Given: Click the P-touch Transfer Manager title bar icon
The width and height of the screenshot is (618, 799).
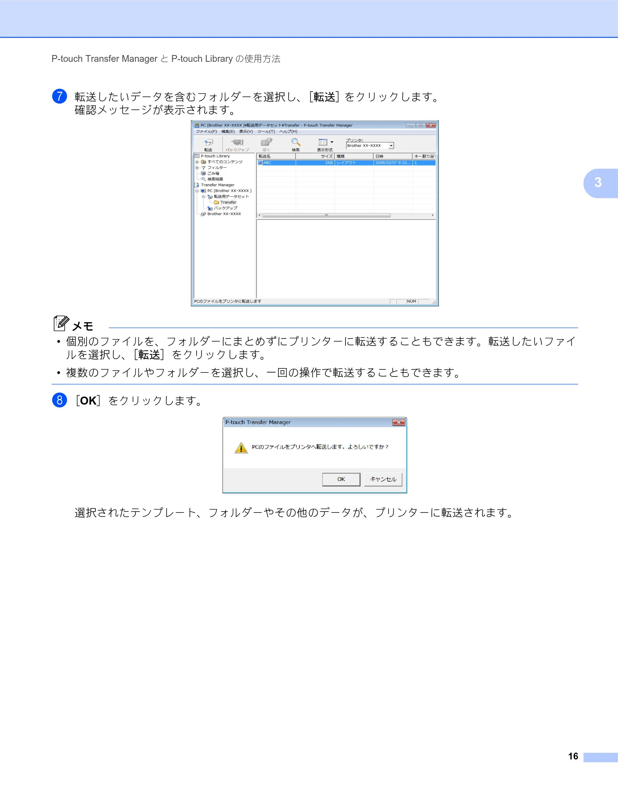Looking at the screenshot, I should click(x=197, y=125).
